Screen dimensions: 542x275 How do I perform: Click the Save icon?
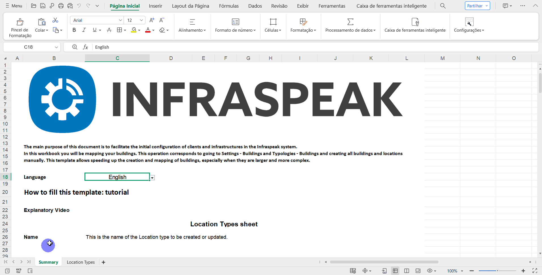pos(43,6)
